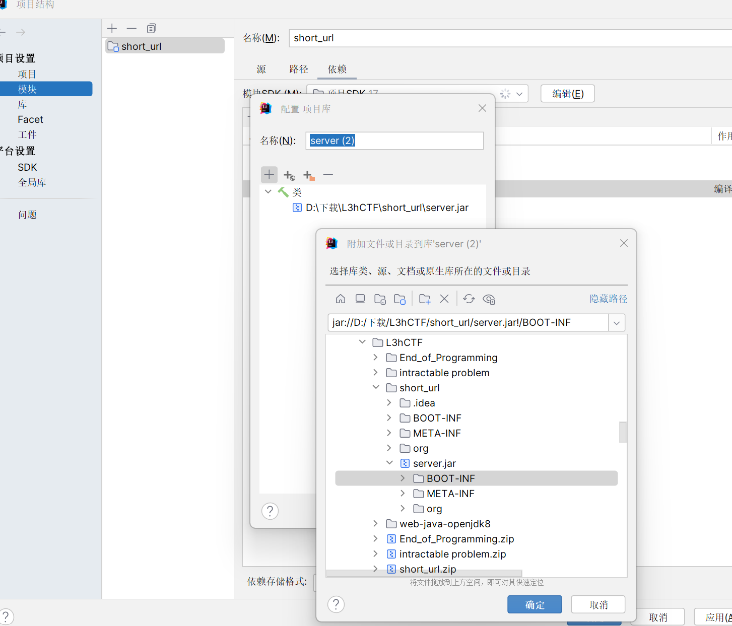Click help icon in attach files dialog
The image size is (732, 626).
coord(336,604)
